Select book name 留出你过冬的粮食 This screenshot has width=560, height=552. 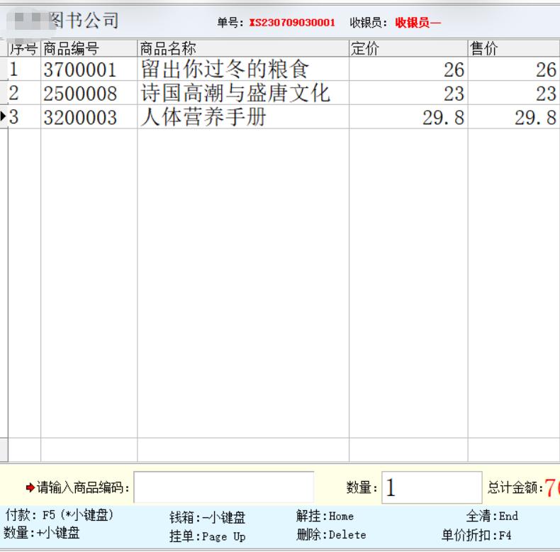[225, 69]
